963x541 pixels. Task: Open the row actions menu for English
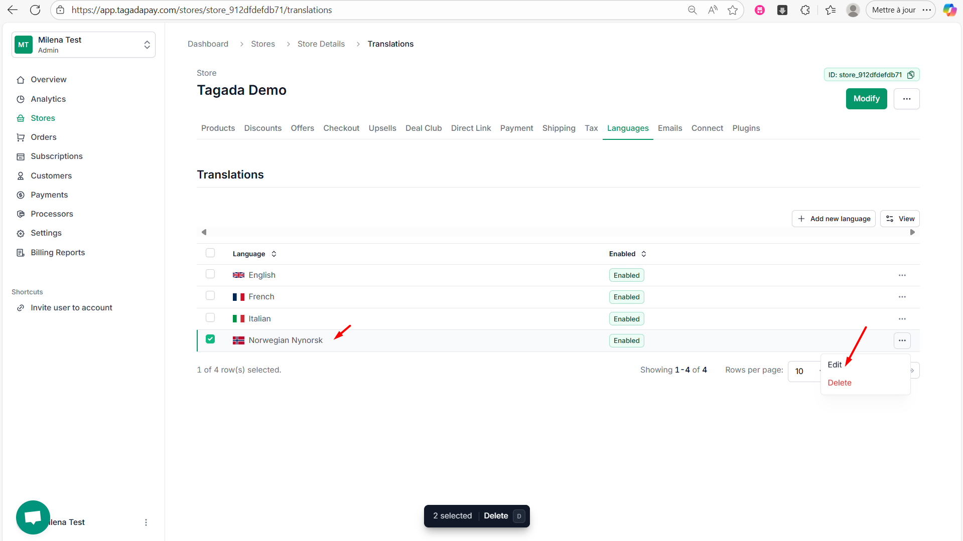coord(902,275)
